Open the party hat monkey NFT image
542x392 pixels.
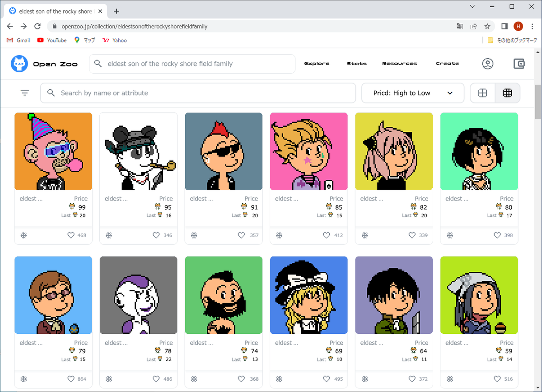pos(53,151)
